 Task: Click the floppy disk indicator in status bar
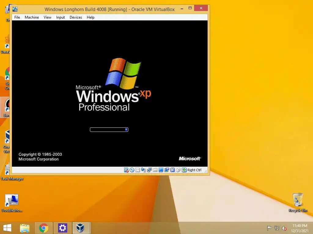(138, 170)
